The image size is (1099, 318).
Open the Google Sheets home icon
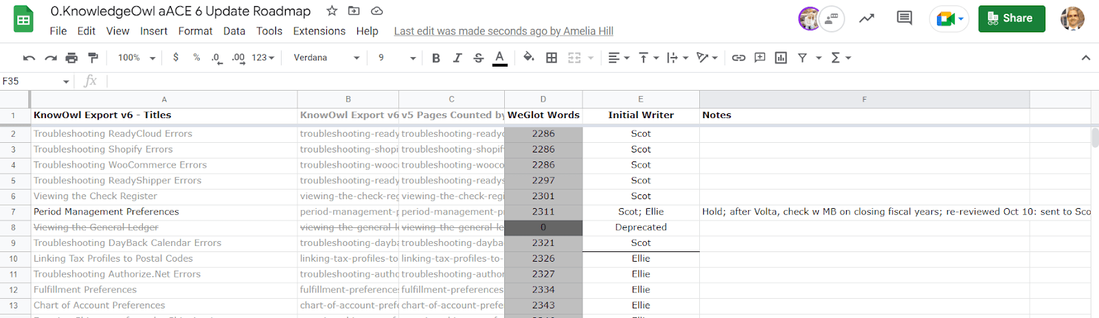[23, 19]
